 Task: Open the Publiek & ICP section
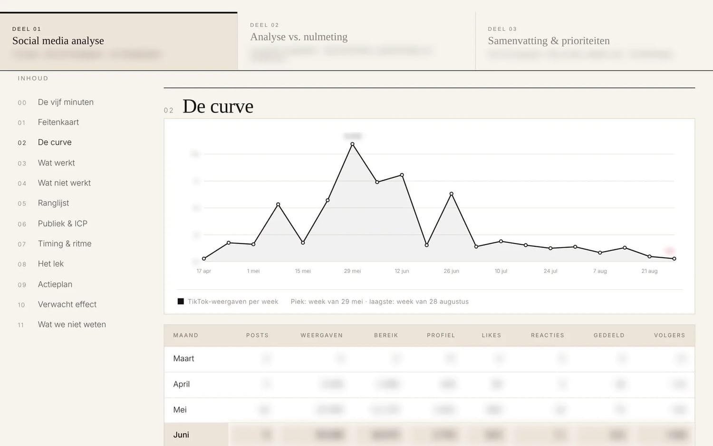pos(63,223)
